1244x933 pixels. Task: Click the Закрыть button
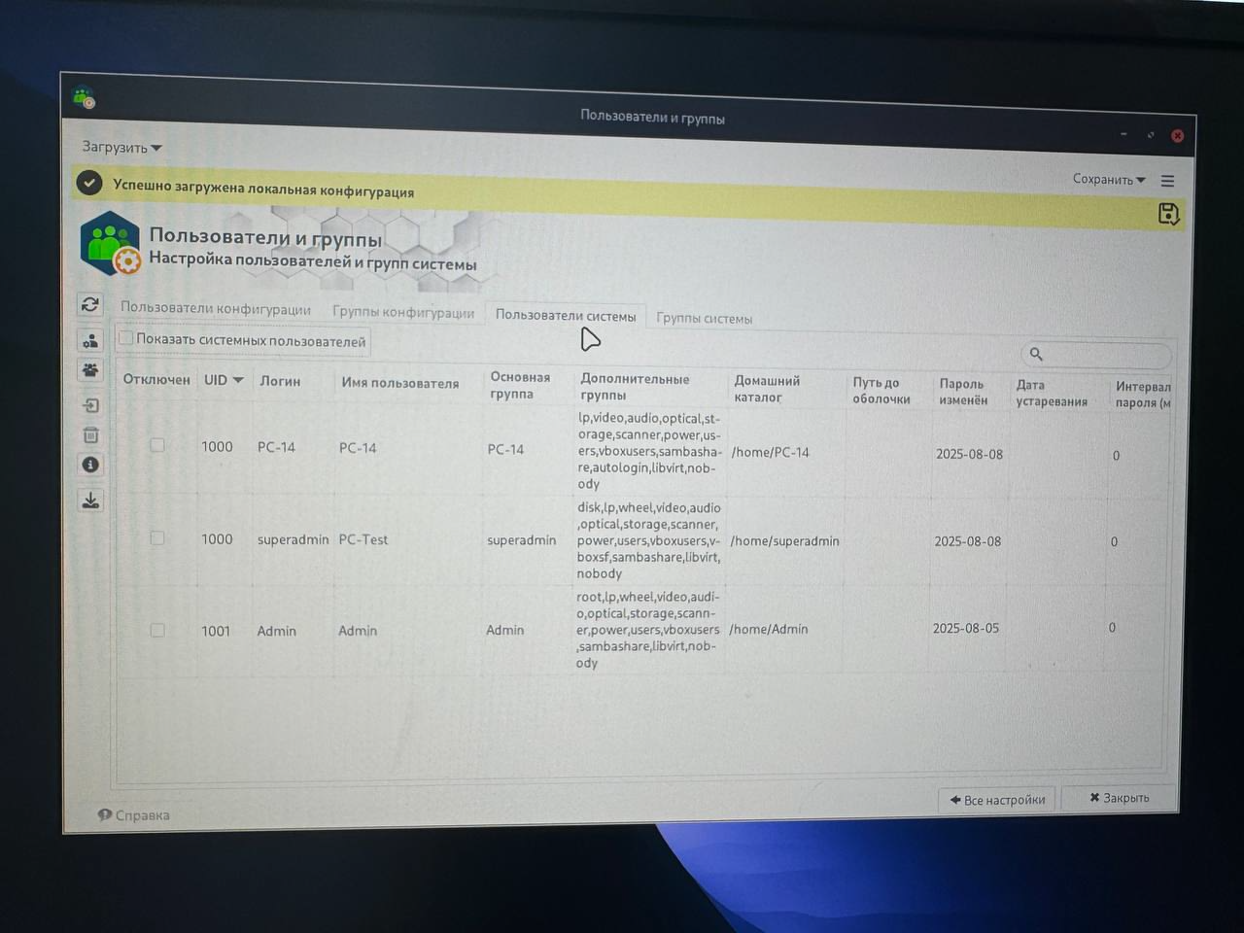click(1120, 798)
